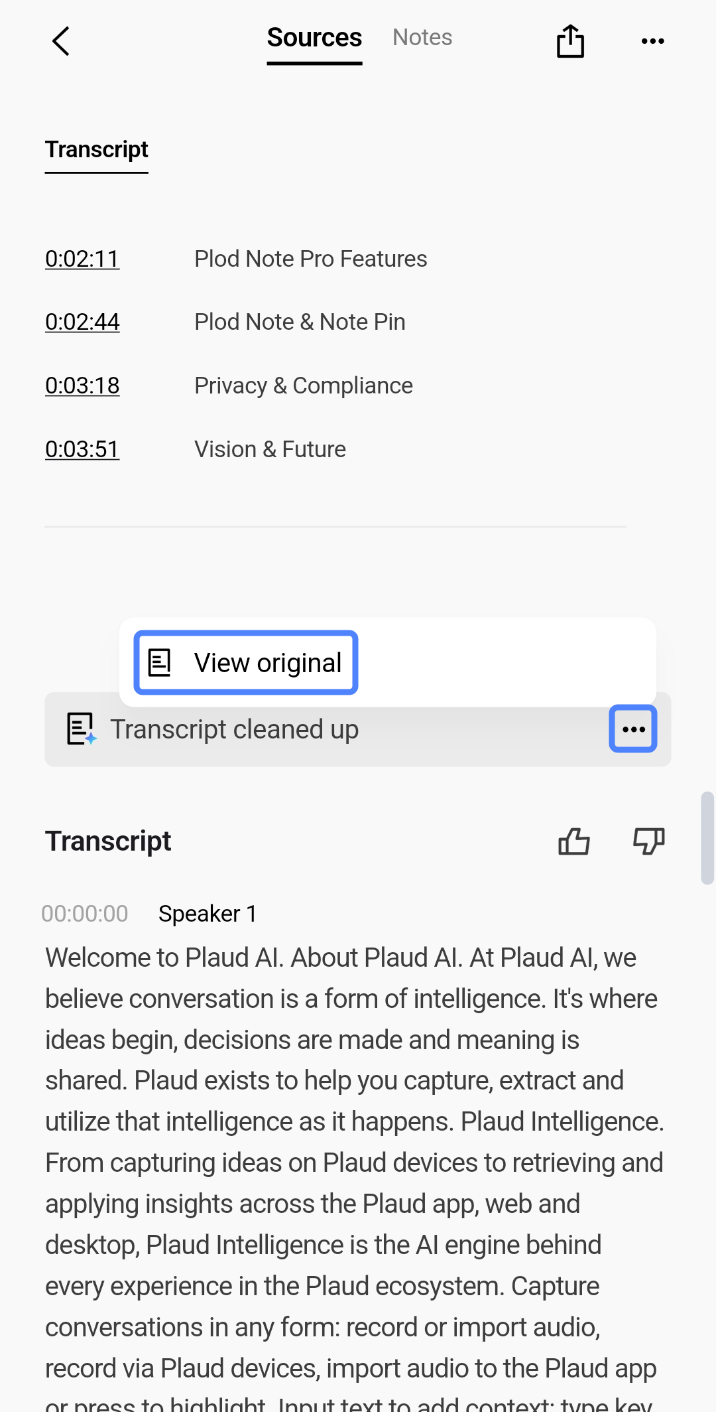Click the Transcript cleaned up document icon
Viewport: 716px width, 1412px height.
click(x=82, y=729)
